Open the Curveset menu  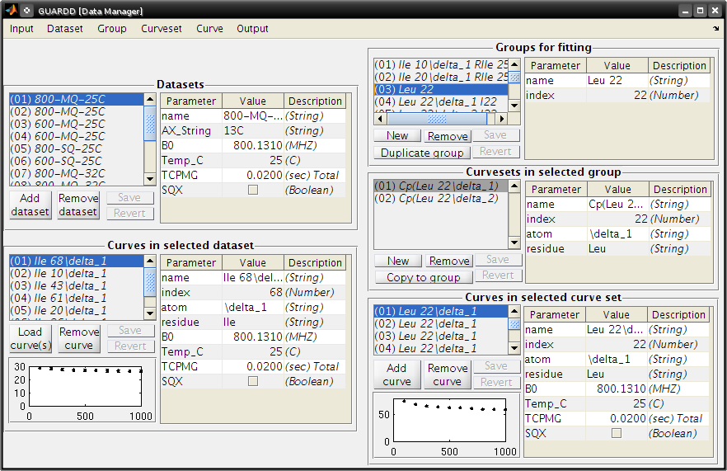point(162,29)
